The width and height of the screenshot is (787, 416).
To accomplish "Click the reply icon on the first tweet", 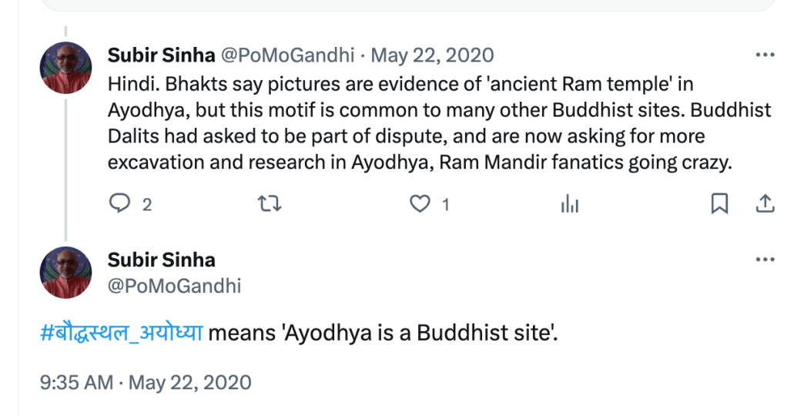I will 119,203.
